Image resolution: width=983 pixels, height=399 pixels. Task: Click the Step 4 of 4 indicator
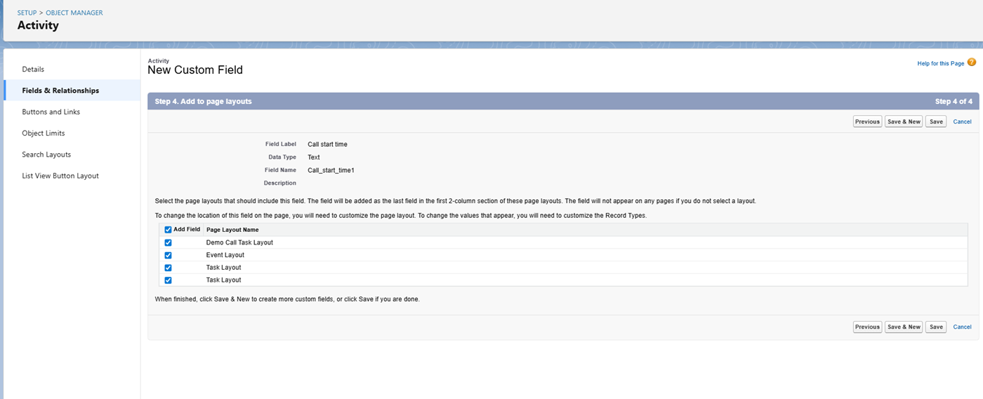[x=954, y=101]
